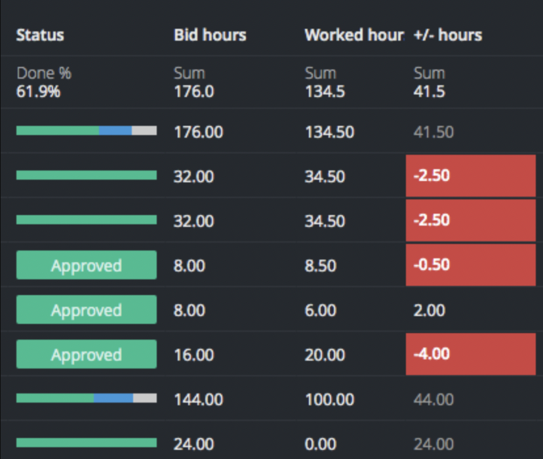Select the +/- hours Sum 41.5 summary
This screenshot has width=543, height=459.
tap(430, 83)
